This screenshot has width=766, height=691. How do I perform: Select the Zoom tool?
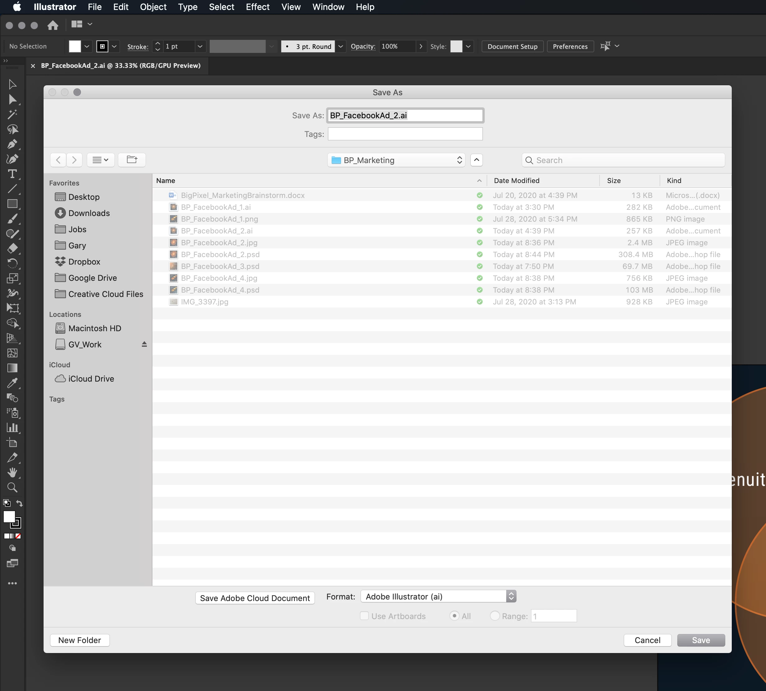click(x=12, y=487)
